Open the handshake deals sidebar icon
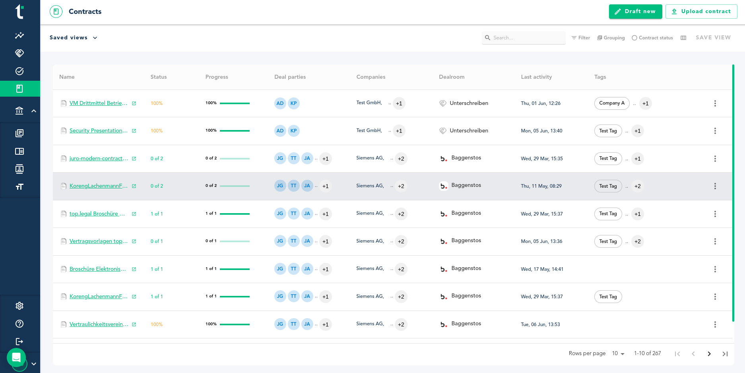Viewport: 745px width, 373px height. tap(19, 53)
